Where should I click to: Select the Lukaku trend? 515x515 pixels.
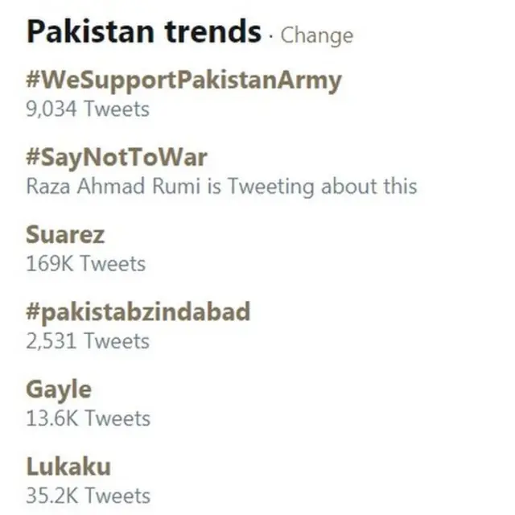68,467
